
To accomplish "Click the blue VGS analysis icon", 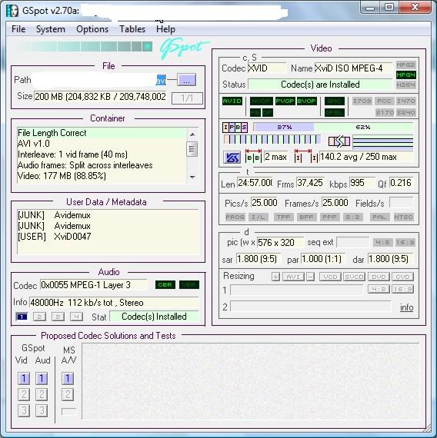I will [x=232, y=158].
